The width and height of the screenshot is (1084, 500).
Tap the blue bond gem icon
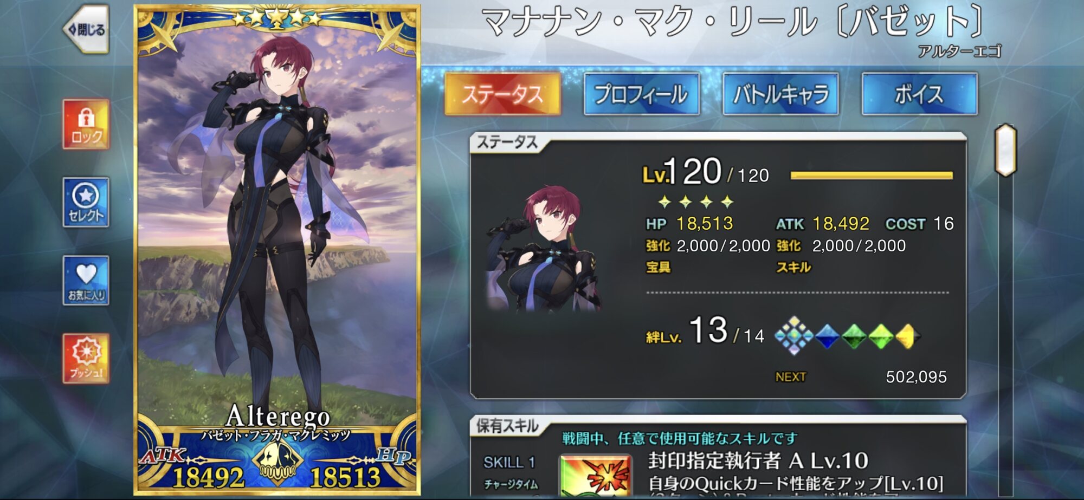click(827, 336)
